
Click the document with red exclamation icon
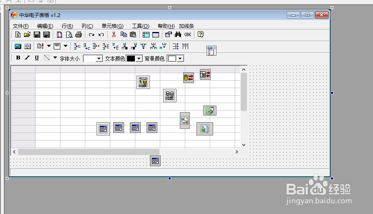(x=40, y=46)
